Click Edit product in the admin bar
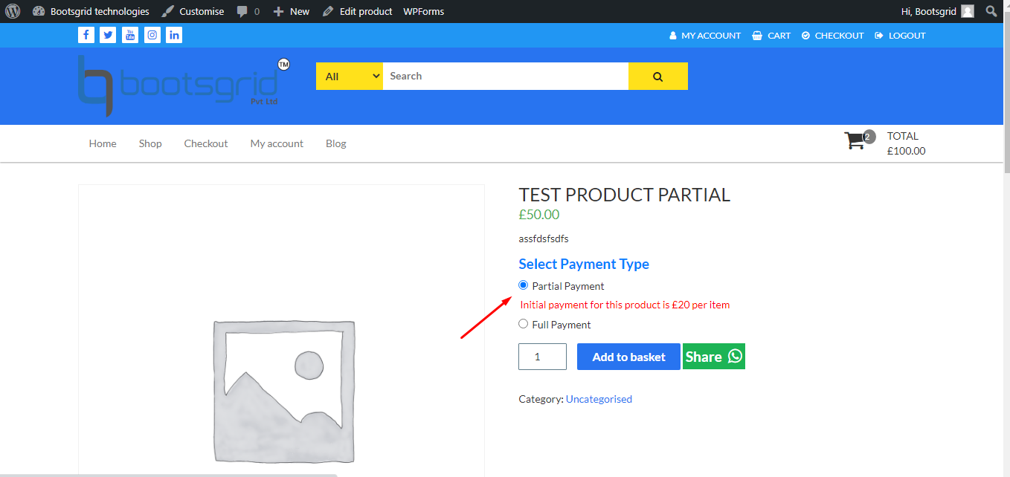Viewport: 1010px width, 477px height. [x=357, y=11]
